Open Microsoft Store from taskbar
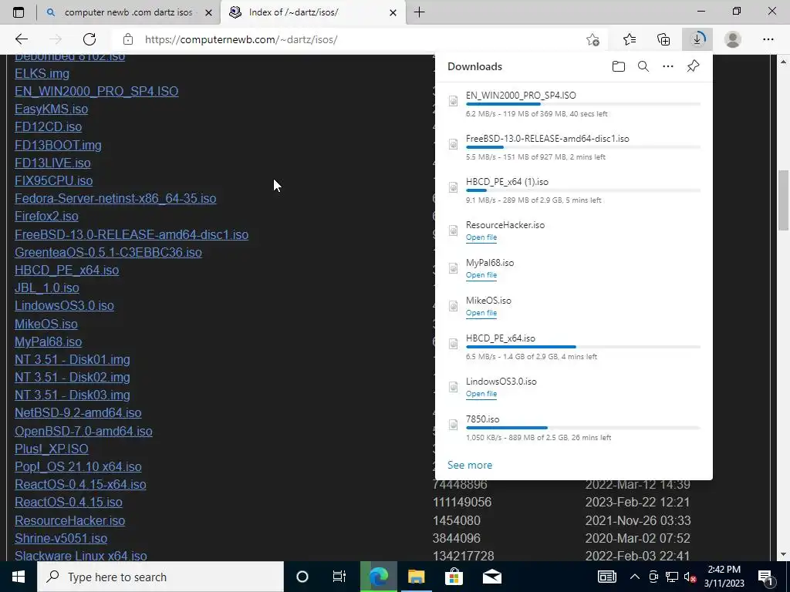The width and height of the screenshot is (790, 592). [454, 577]
